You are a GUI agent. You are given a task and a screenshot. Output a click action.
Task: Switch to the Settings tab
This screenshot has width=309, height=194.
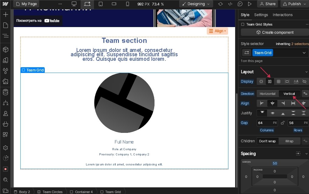pyautogui.click(x=261, y=15)
